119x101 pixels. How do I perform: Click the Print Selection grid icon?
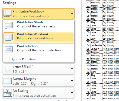[x=9, y=49]
